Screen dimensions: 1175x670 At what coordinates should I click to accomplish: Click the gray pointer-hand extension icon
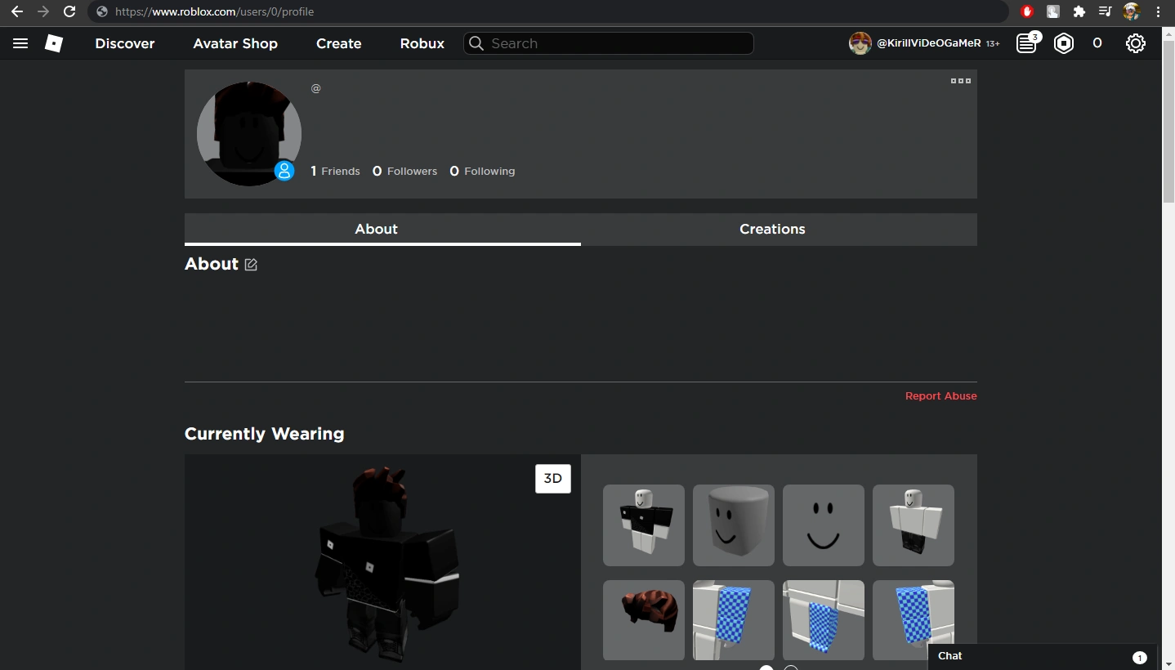tap(1053, 11)
